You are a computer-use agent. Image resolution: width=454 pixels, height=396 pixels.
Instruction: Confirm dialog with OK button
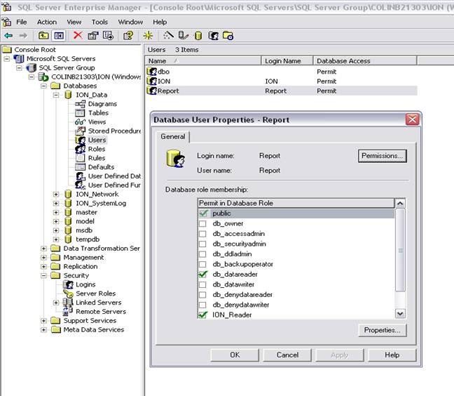tap(235, 355)
